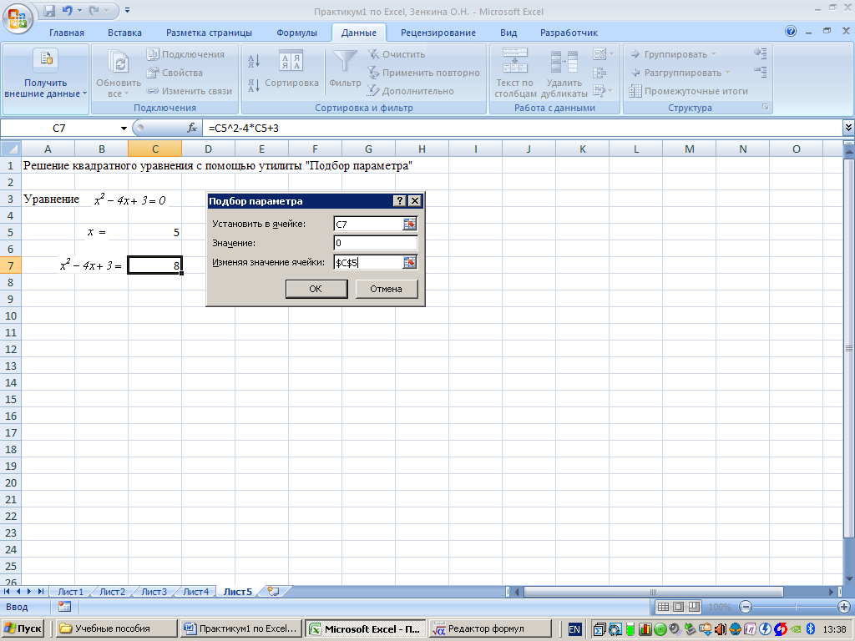Image resolution: width=855 pixels, height=641 pixels.
Task: Click Select All corner button
Action: [11, 149]
